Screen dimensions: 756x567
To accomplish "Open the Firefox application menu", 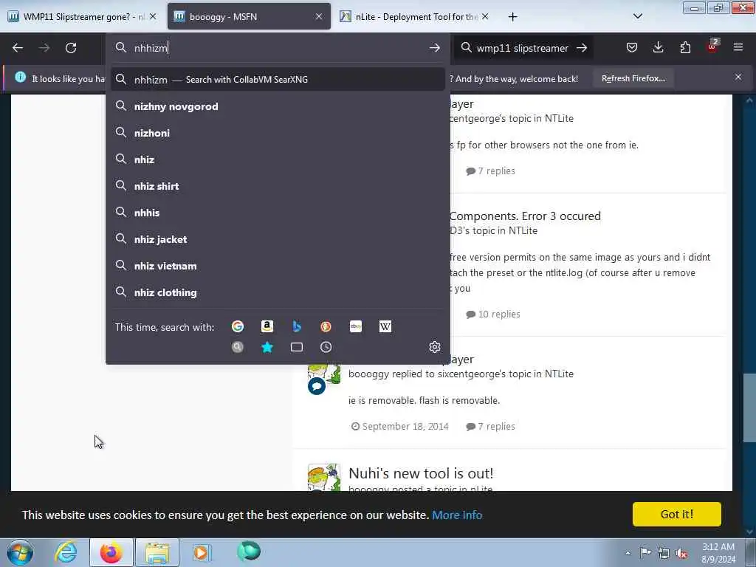I will (738, 47).
